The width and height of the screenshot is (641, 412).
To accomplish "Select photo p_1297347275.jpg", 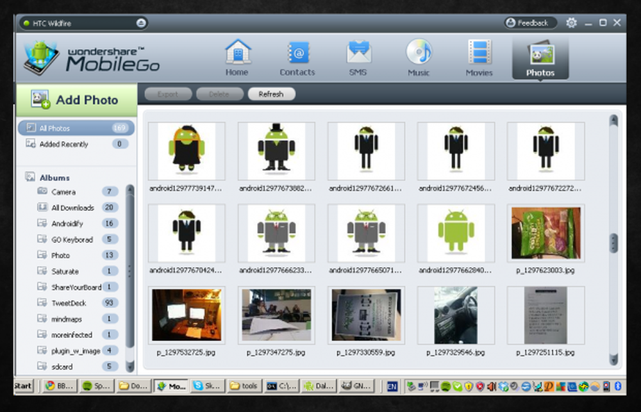I will tap(276, 315).
